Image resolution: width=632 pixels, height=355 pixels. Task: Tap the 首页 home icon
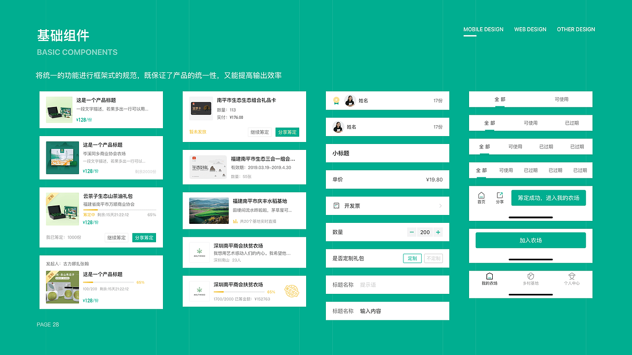point(481,195)
